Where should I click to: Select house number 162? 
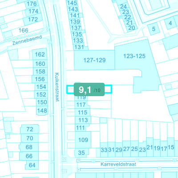tap(40, 54)
